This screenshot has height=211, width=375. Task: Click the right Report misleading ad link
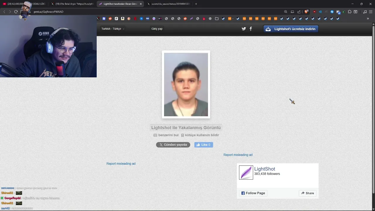click(x=238, y=155)
